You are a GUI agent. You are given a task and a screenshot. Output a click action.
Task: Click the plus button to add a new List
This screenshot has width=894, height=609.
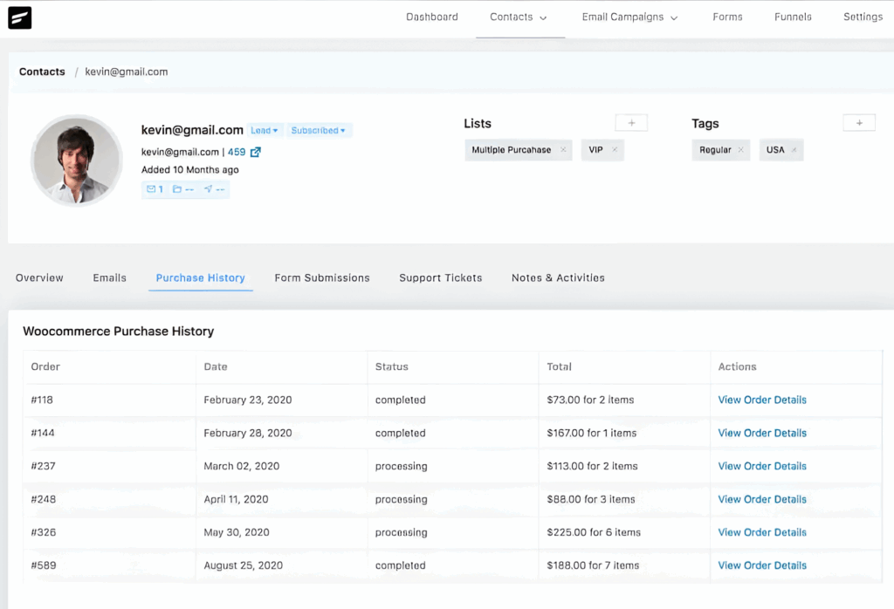[630, 122]
